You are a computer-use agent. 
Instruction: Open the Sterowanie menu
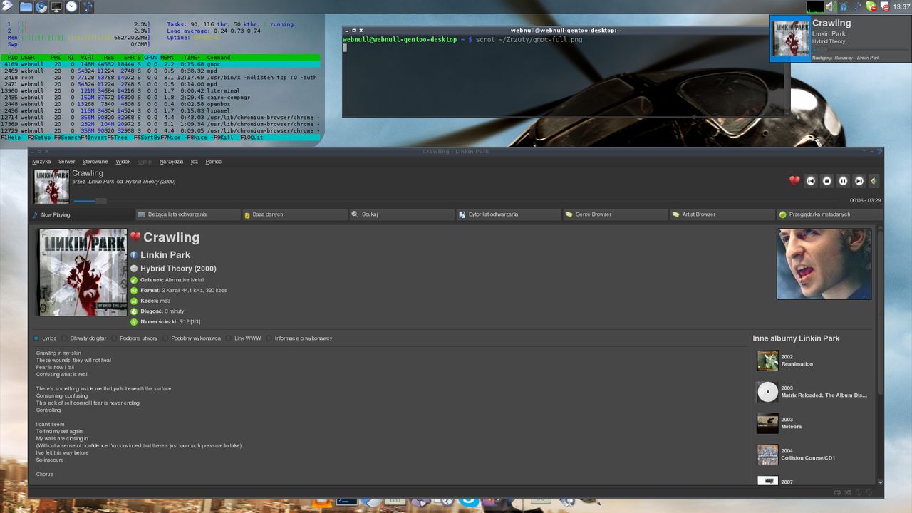pos(95,162)
